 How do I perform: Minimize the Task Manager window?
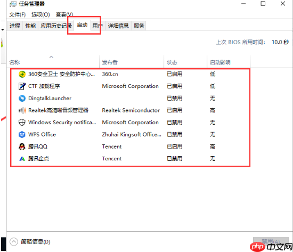pyautogui.click(x=243, y=4)
